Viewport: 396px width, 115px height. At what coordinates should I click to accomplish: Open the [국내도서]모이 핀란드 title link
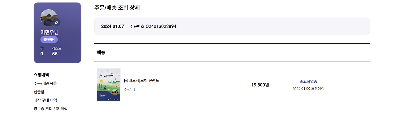141,81
